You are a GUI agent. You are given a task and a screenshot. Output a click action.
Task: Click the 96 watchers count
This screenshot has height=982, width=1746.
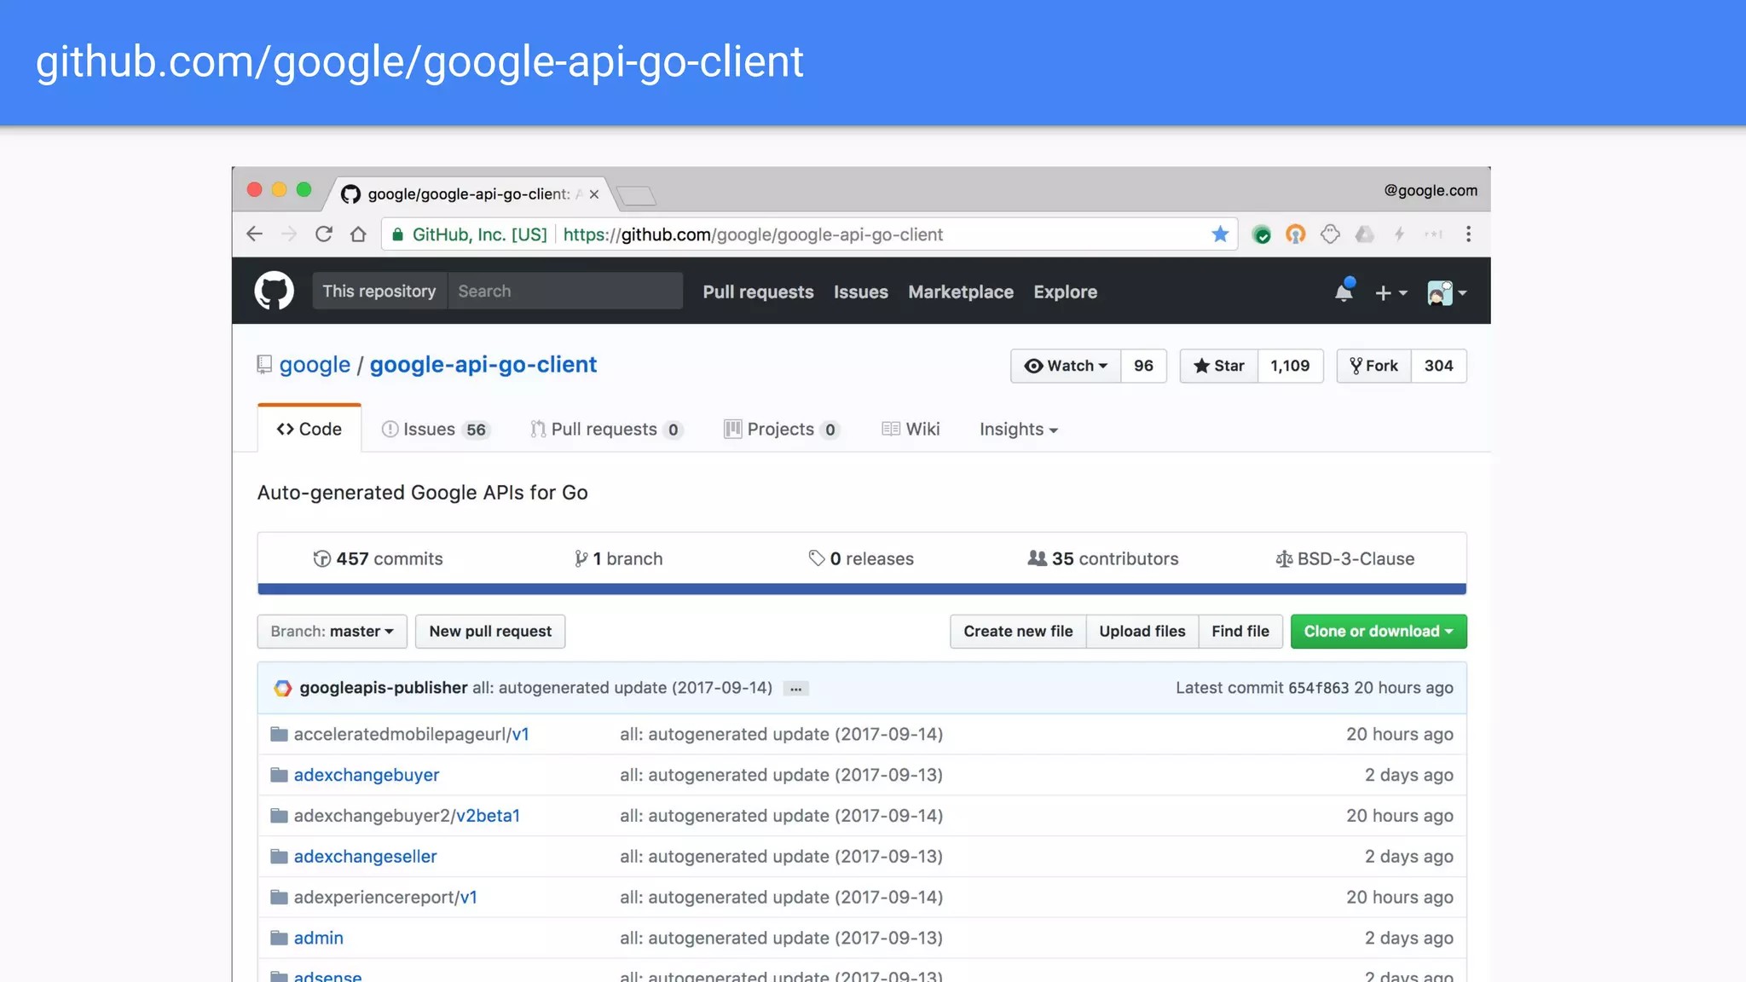coord(1143,366)
